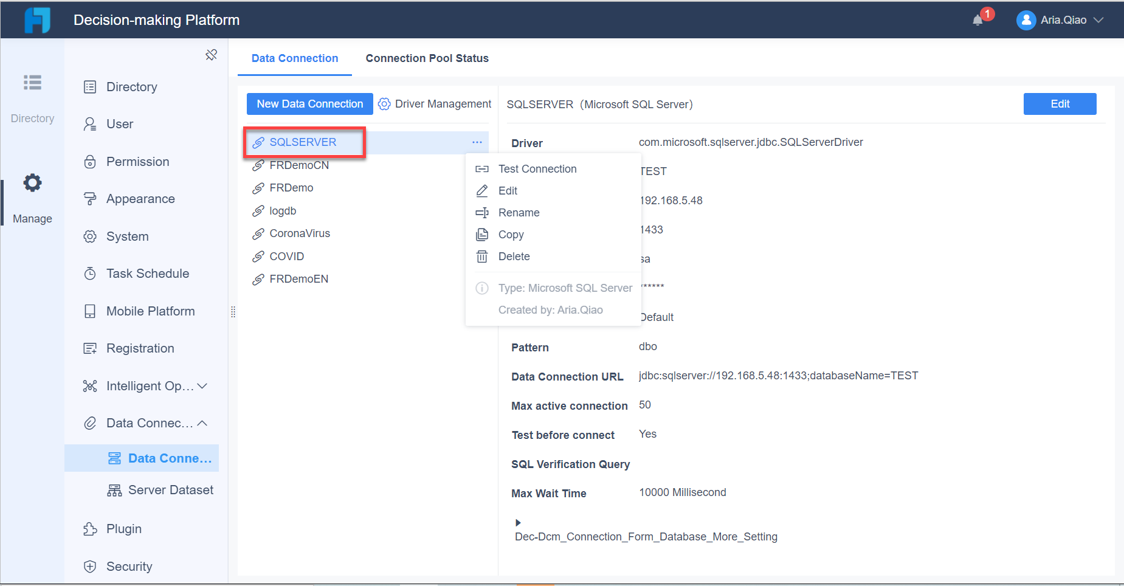Select the logdb data connection
Image resolution: width=1124 pixels, height=586 pixels.
coord(283,210)
